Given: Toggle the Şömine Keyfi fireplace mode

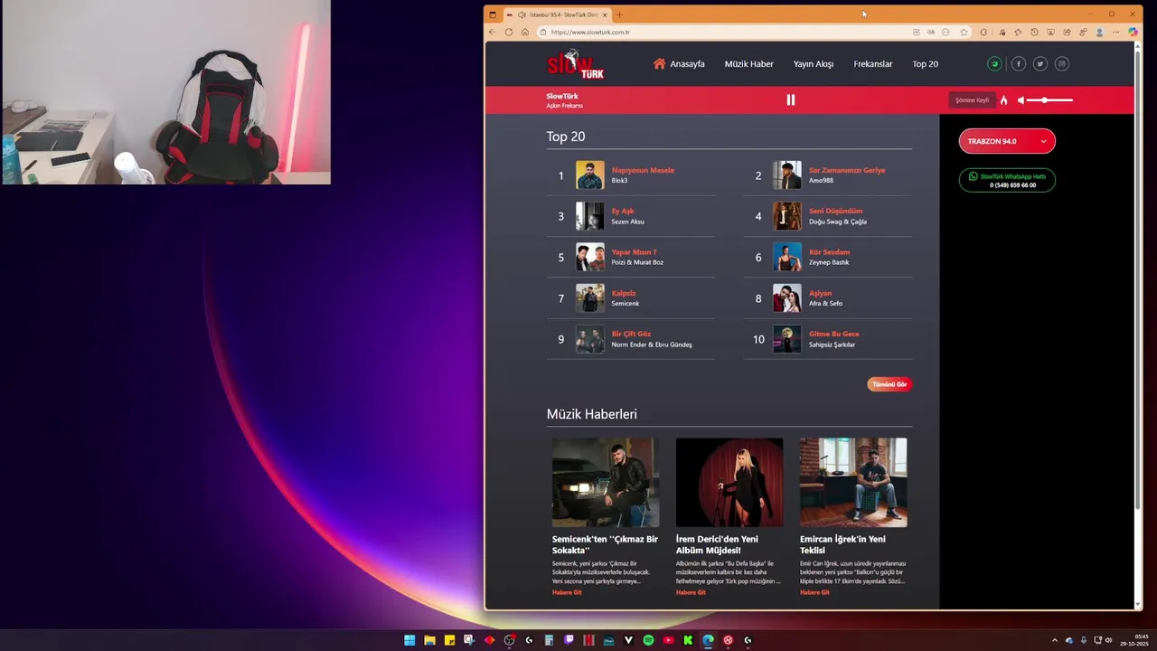Looking at the screenshot, I should coord(972,100).
